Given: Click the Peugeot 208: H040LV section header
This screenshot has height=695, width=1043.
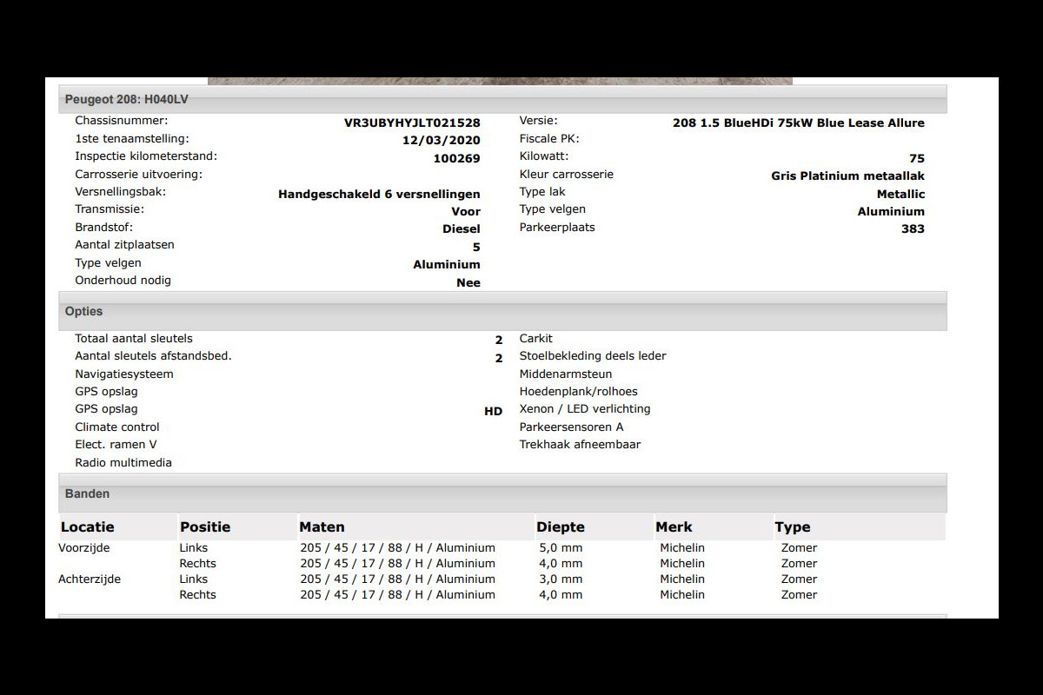Looking at the screenshot, I should click(127, 100).
